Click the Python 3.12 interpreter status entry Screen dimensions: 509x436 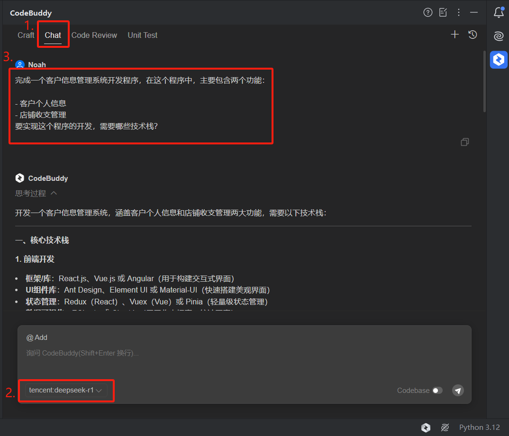pos(479,427)
